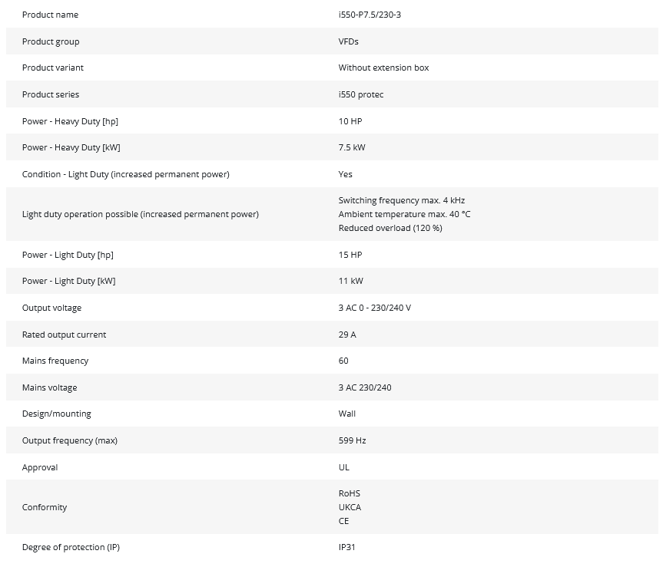
Task: Select the 29 A rated output current
Action: click(347, 335)
